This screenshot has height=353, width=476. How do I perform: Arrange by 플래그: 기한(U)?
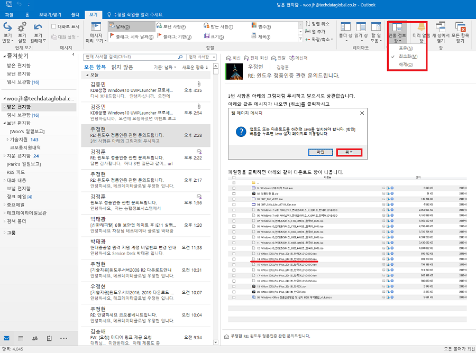(x=175, y=36)
